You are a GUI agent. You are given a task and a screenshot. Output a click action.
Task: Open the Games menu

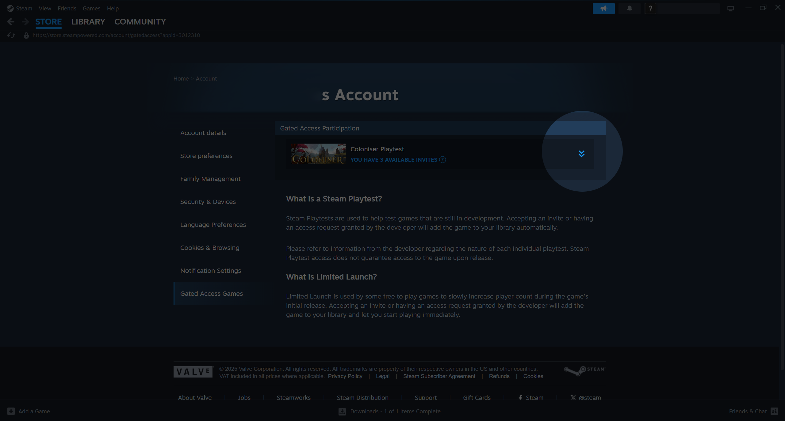pyautogui.click(x=91, y=9)
